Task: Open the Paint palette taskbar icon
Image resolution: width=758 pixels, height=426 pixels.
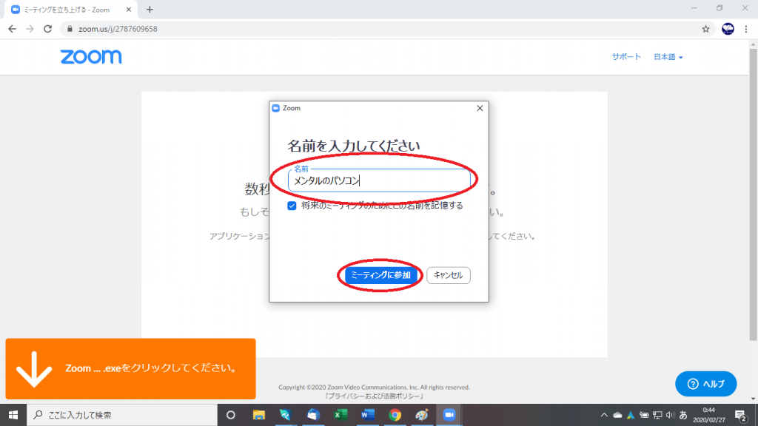Action: coord(422,415)
